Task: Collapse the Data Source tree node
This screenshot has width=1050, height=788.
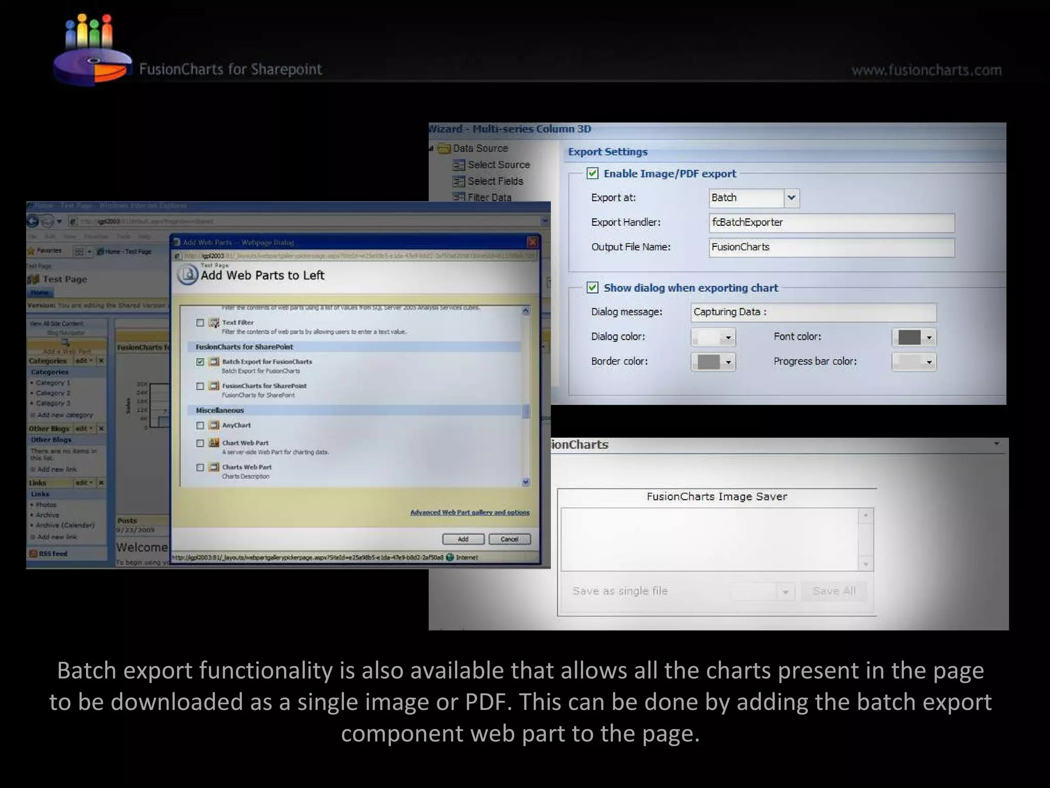Action: tap(432, 149)
